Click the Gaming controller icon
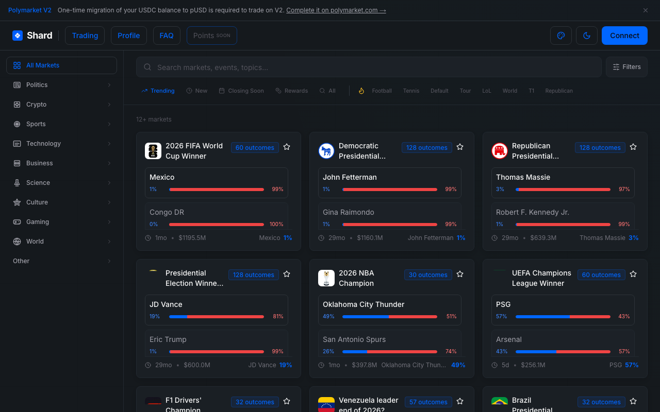 (17, 222)
